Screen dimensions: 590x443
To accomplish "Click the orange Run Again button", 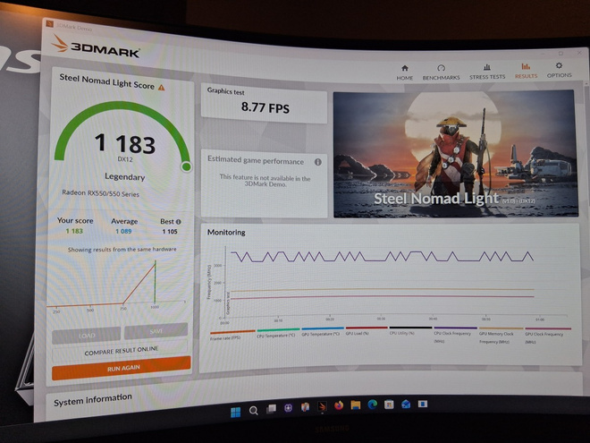I will (x=122, y=368).
